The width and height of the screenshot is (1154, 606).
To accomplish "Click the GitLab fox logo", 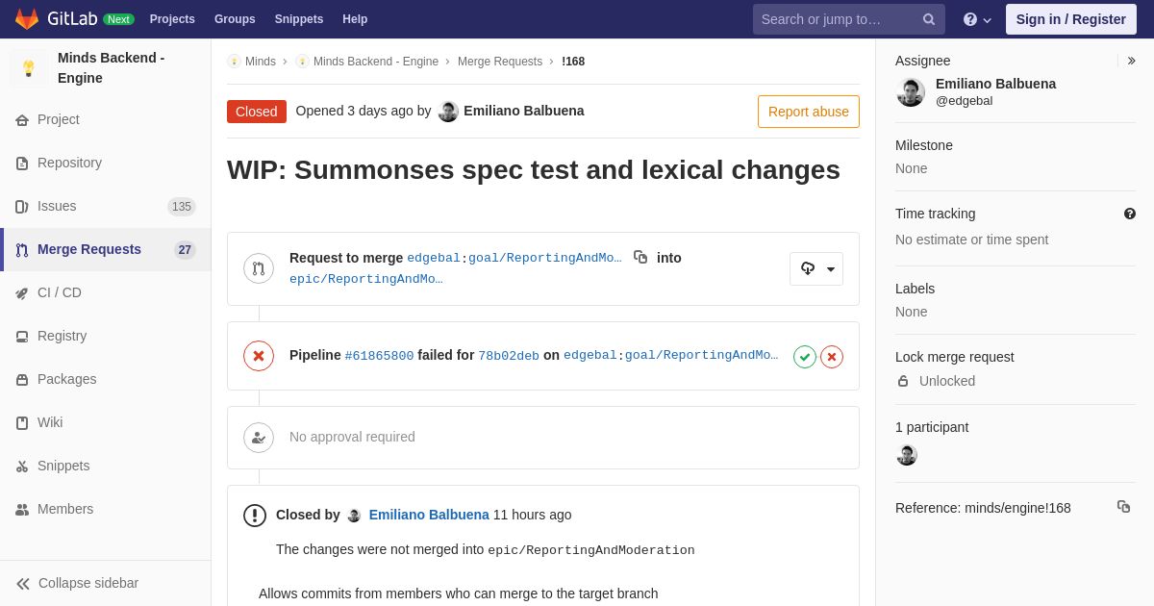I will point(27,19).
